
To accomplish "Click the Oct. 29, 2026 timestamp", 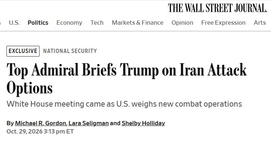I will click(x=40, y=132).
